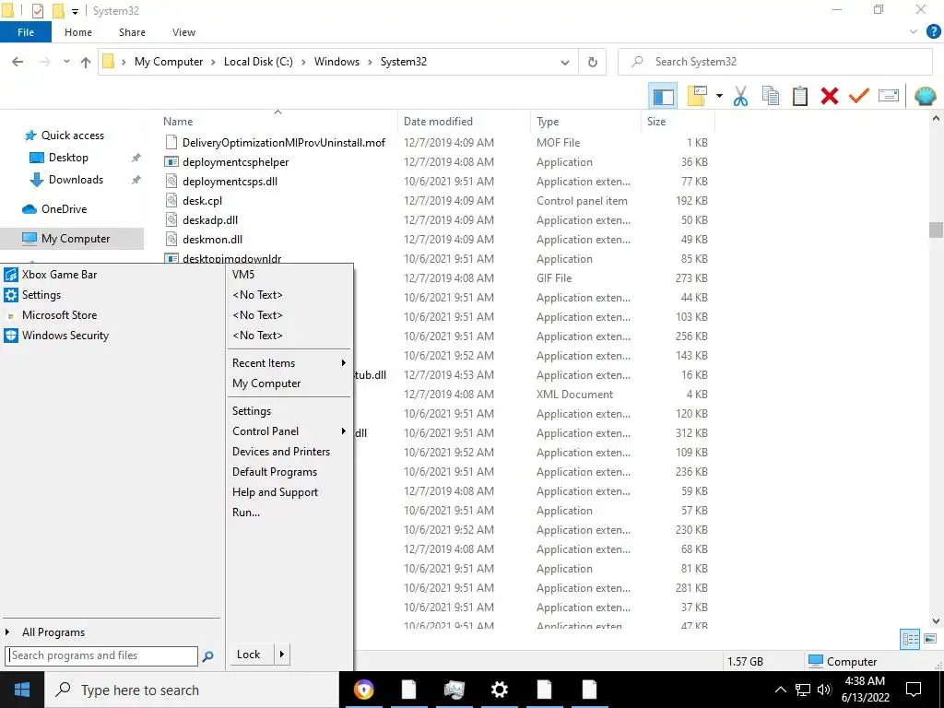Open Settings app in start menu left column
Viewport: 944px width, 708px height.
click(x=41, y=295)
